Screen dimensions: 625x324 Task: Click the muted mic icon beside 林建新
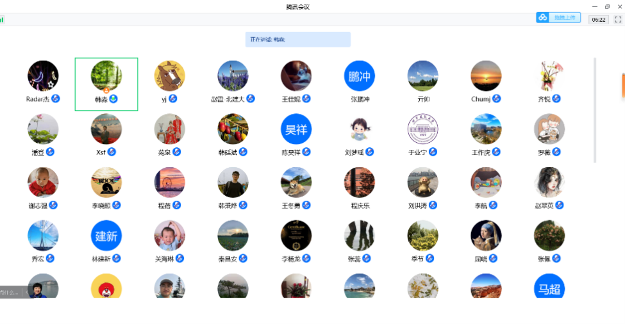point(117,258)
